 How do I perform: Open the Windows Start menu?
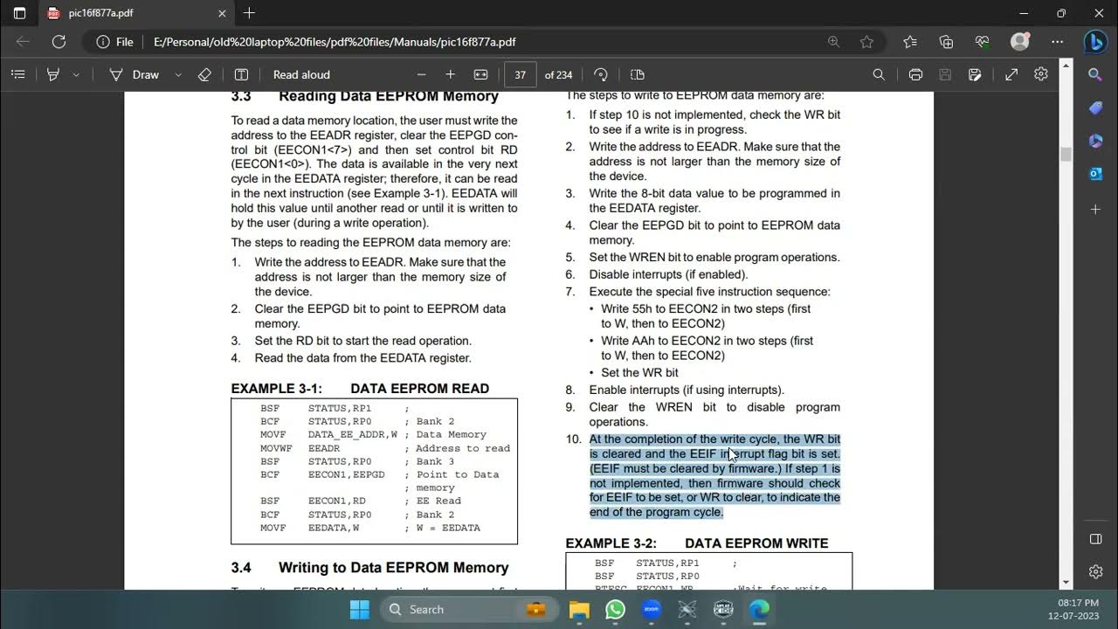(360, 610)
